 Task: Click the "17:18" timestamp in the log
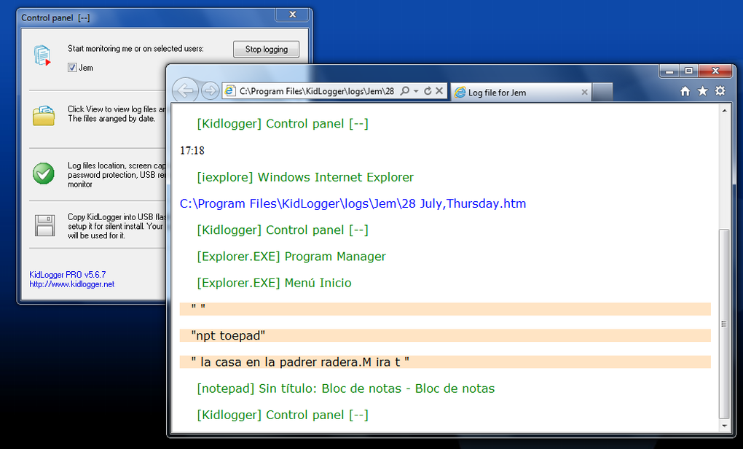(192, 151)
